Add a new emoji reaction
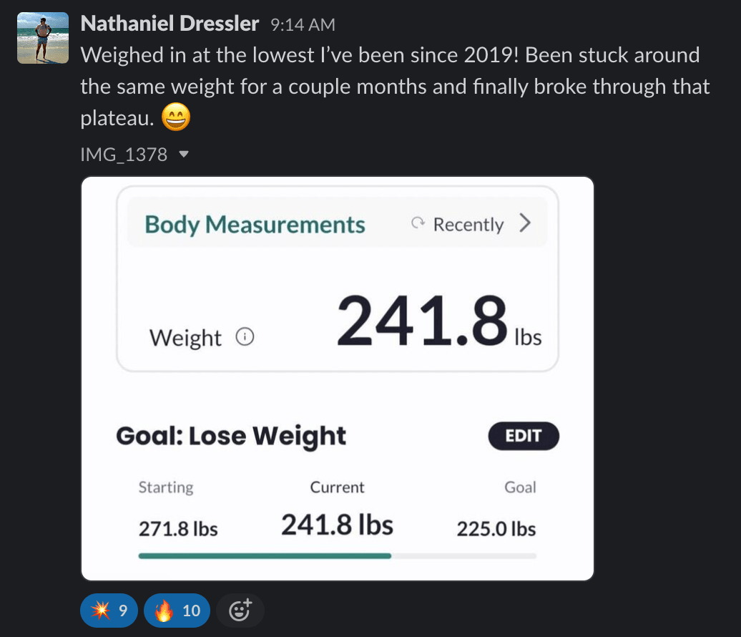This screenshot has width=741, height=637. point(240,611)
